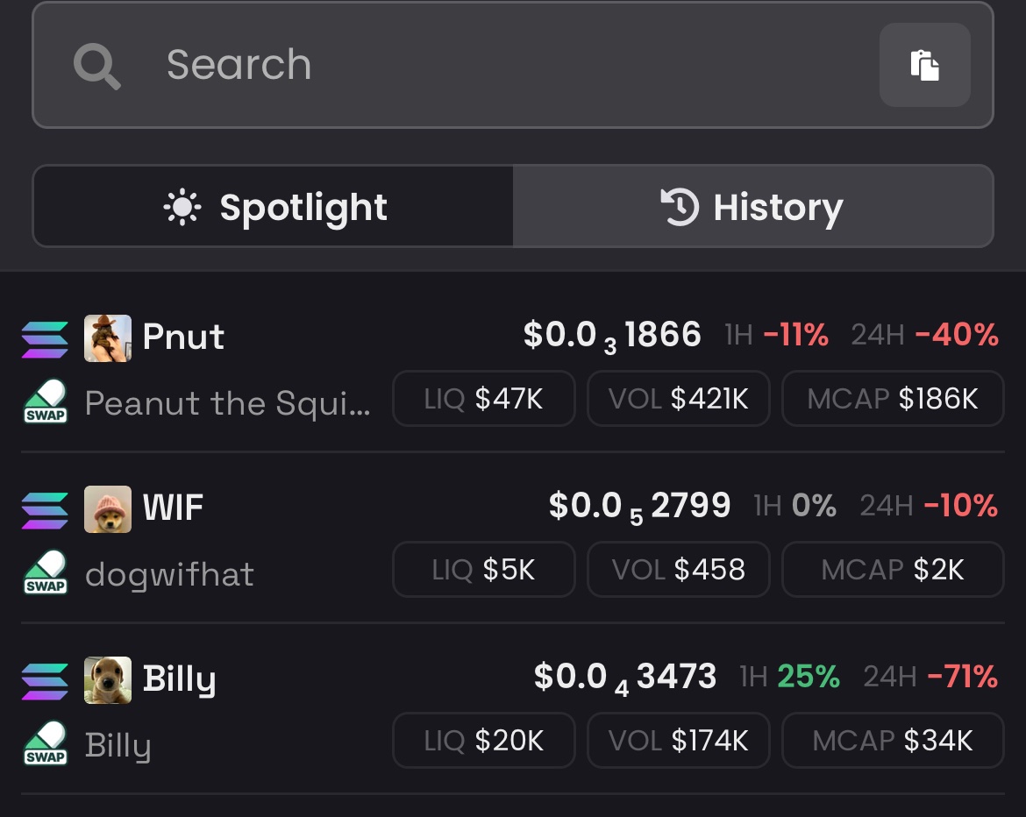Open the WIF price $0.0₅2799
The image size is (1026, 817).
point(639,507)
